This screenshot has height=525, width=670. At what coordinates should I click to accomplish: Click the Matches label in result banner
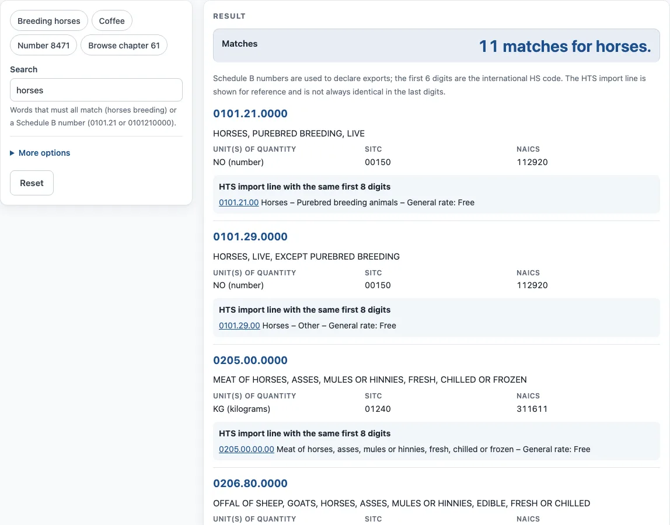240,44
